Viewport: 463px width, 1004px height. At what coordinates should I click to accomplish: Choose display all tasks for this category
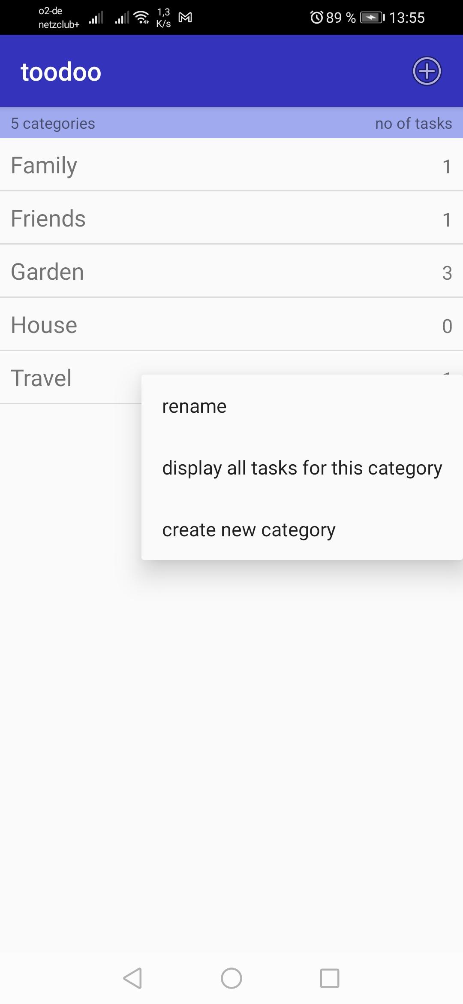302,468
